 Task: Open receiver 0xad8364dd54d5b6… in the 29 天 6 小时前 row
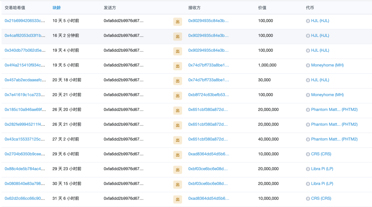209,154
